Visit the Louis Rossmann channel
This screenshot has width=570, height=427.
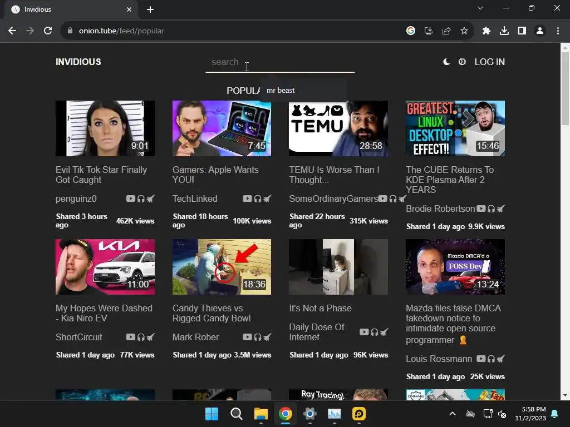pyautogui.click(x=439, y=359)
